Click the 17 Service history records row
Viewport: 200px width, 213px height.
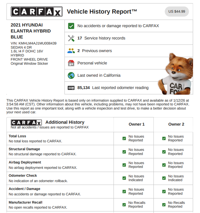pos(101,38)
